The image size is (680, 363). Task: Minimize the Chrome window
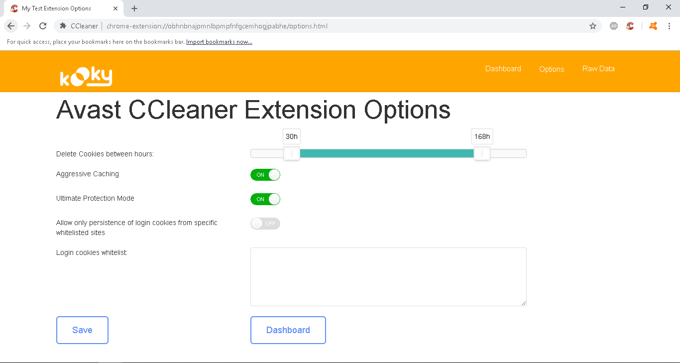point(623,7)
